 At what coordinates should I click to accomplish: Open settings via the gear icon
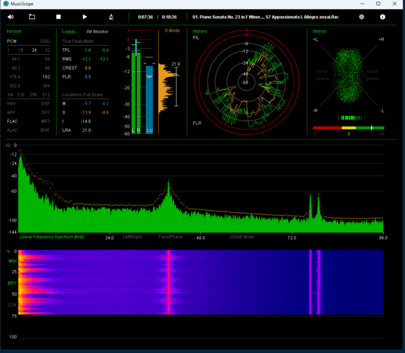(361, 17)
